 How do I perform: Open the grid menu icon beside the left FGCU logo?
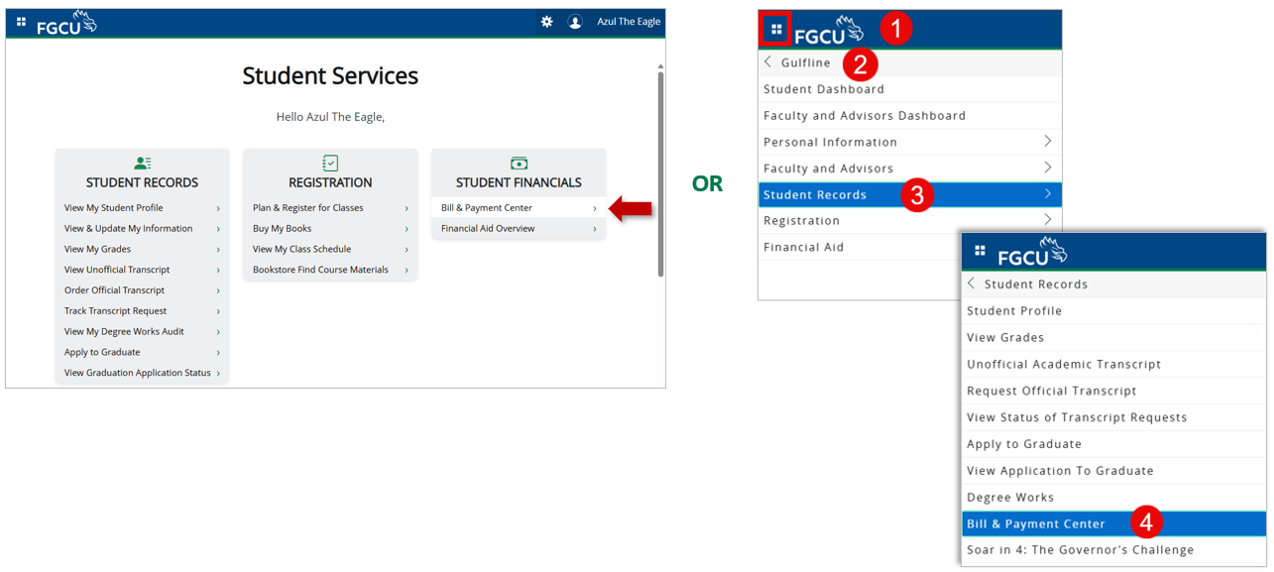21,21
